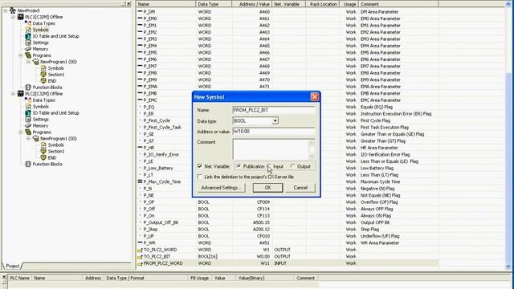
Task: Open the Data type dropdown
Action: (x=275, y=121)
